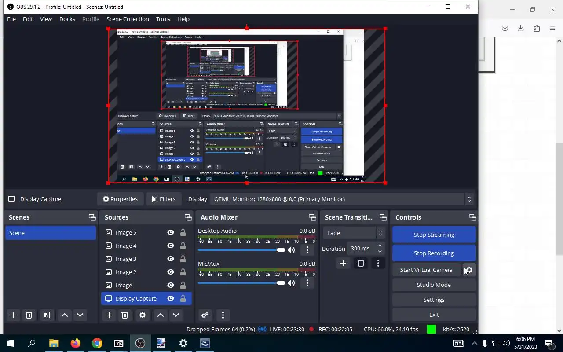Click Stop Streaming button
Viewport: 563px width, 352px height.
pos(434,235)
